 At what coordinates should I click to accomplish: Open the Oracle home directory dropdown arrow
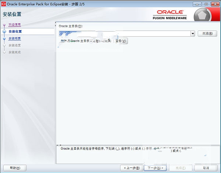[x=193, y=34]
